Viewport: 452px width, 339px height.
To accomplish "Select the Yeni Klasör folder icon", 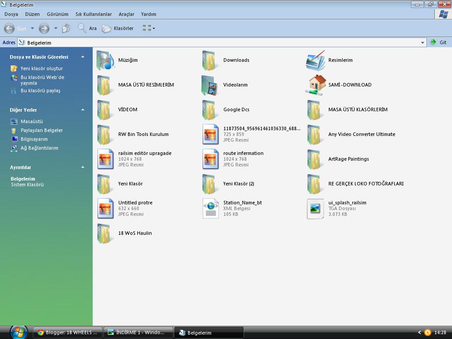I will (105, 185).
